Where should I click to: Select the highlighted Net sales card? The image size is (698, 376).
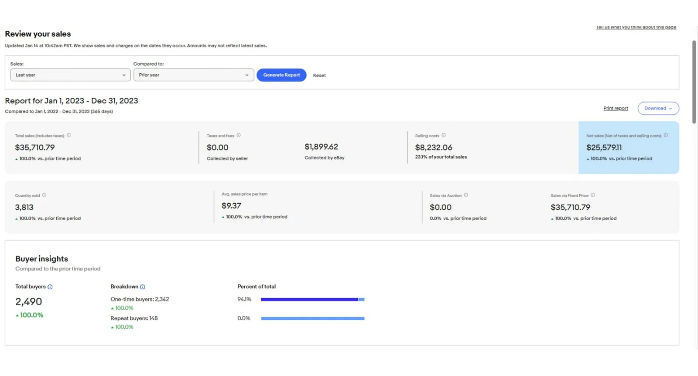[x=628, y=147]
